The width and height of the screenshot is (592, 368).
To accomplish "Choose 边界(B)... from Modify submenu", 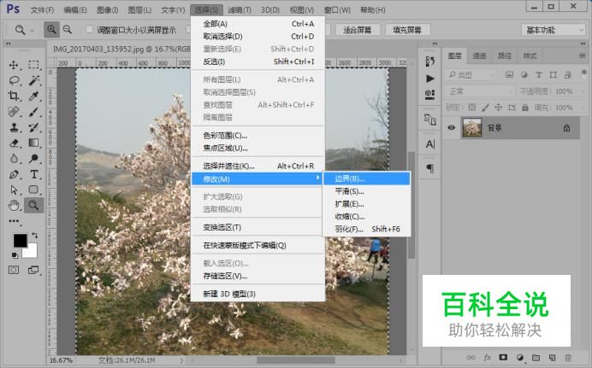I will point(367,178).
